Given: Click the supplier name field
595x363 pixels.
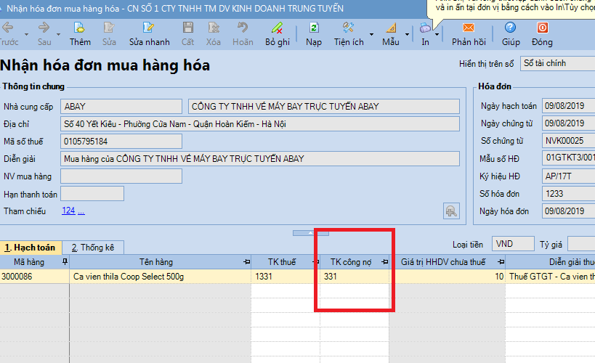Looking at the screenshot, I should click(x=324, y=107).
